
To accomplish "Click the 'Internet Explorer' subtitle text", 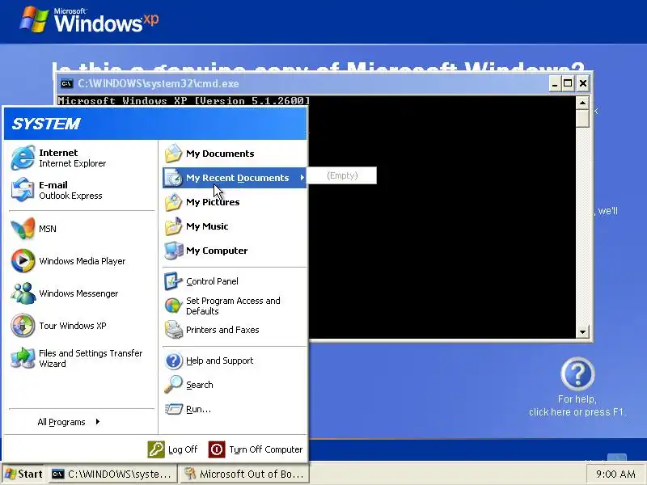I will (72, 163).
